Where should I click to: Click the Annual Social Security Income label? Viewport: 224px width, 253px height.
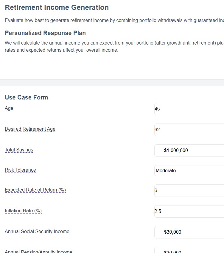pyautogui.click(x=37, y=231)
